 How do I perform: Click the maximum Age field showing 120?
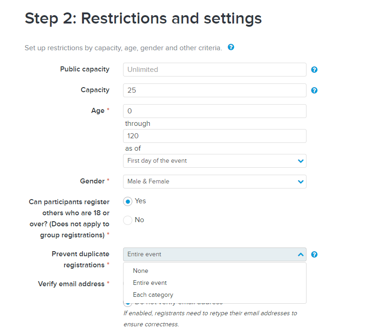tap(214, 136)
